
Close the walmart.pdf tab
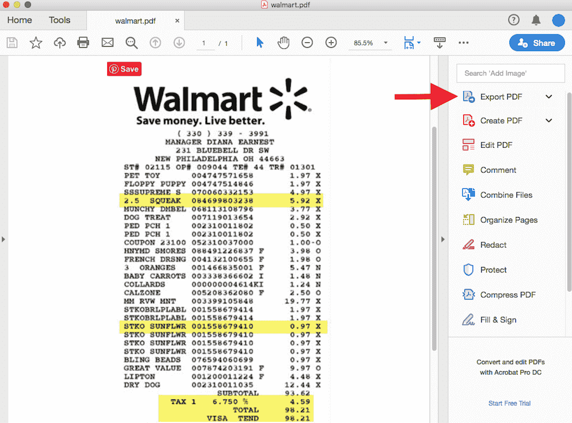177,21
